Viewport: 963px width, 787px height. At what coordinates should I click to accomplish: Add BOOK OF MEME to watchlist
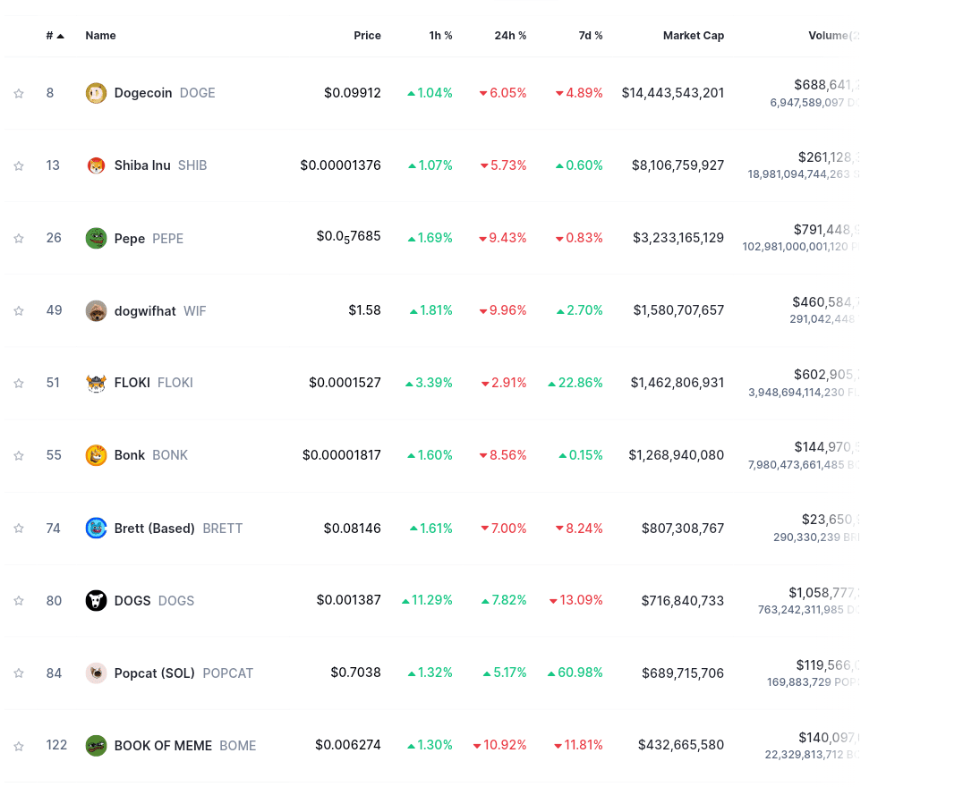pyautogui.click(x=19, y=746)
